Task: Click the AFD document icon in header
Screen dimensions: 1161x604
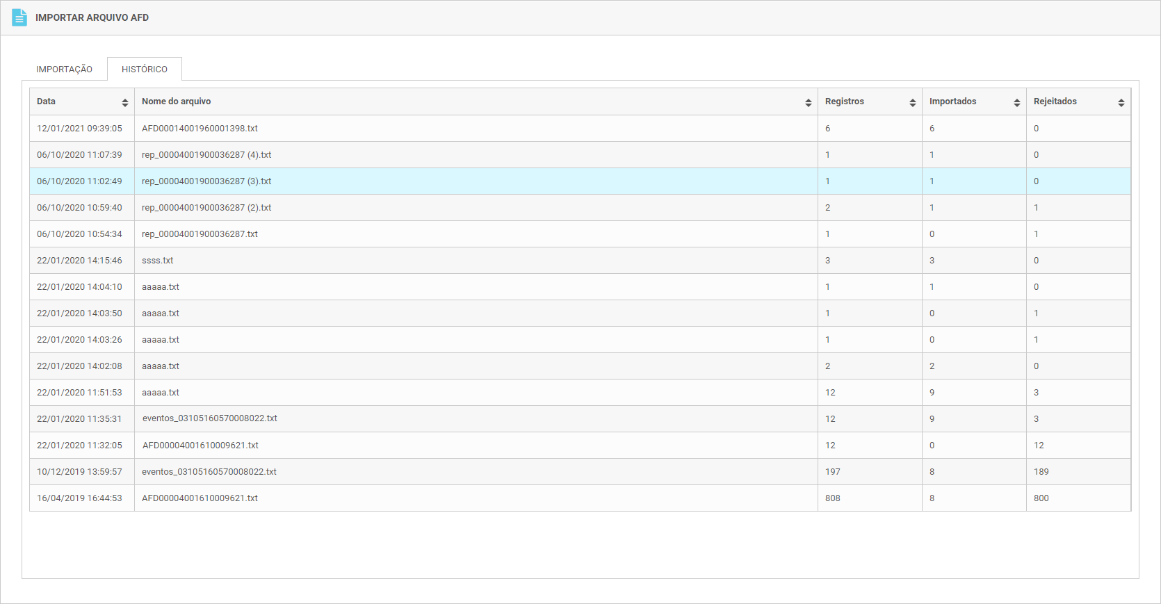Action: (x=19, y=17)
